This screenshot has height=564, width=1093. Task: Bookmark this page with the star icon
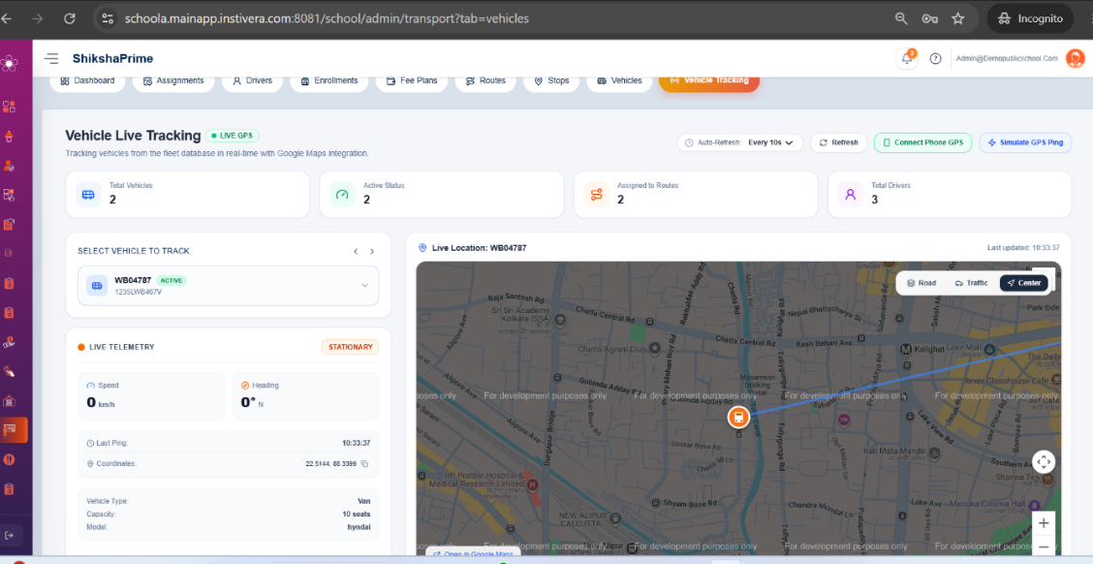pos(957,18)
